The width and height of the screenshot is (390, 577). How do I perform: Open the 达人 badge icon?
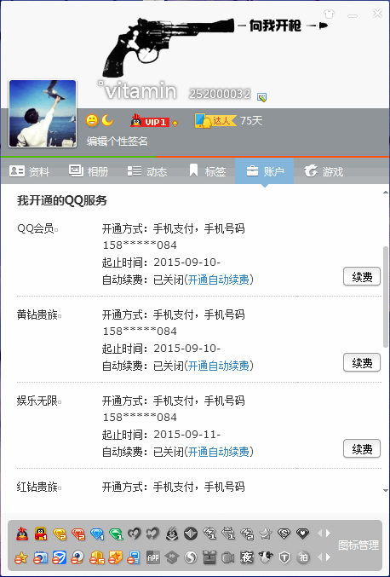pyautogui.click(x=215, y=121)
